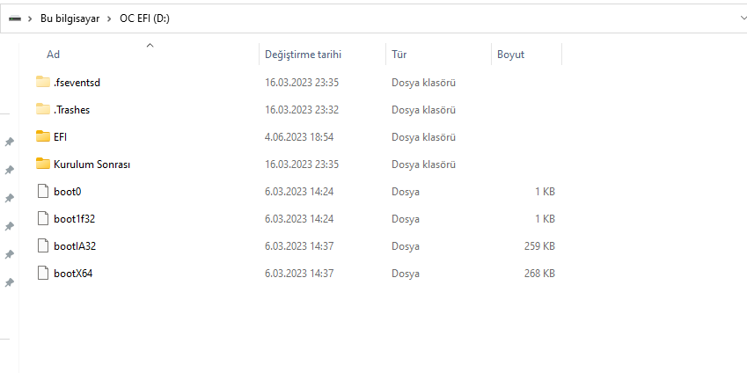This screenshot has height=373, width=747.
Task: Click the EFI folder icon
Action: tap(43, 136)
